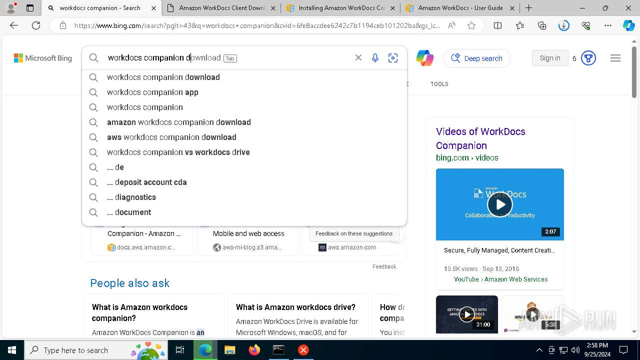Image resolution: width=640 pixels, height=360 pixels.
Task: Click the Sign in button
Action: (x=550, y=58)
